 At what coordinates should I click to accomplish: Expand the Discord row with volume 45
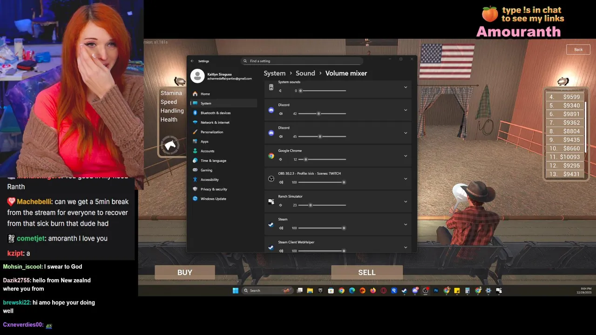(x=406, y=133)
